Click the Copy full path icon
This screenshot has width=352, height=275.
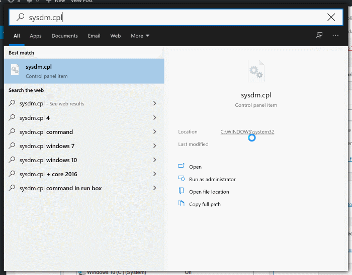click(x=181, y=203)
